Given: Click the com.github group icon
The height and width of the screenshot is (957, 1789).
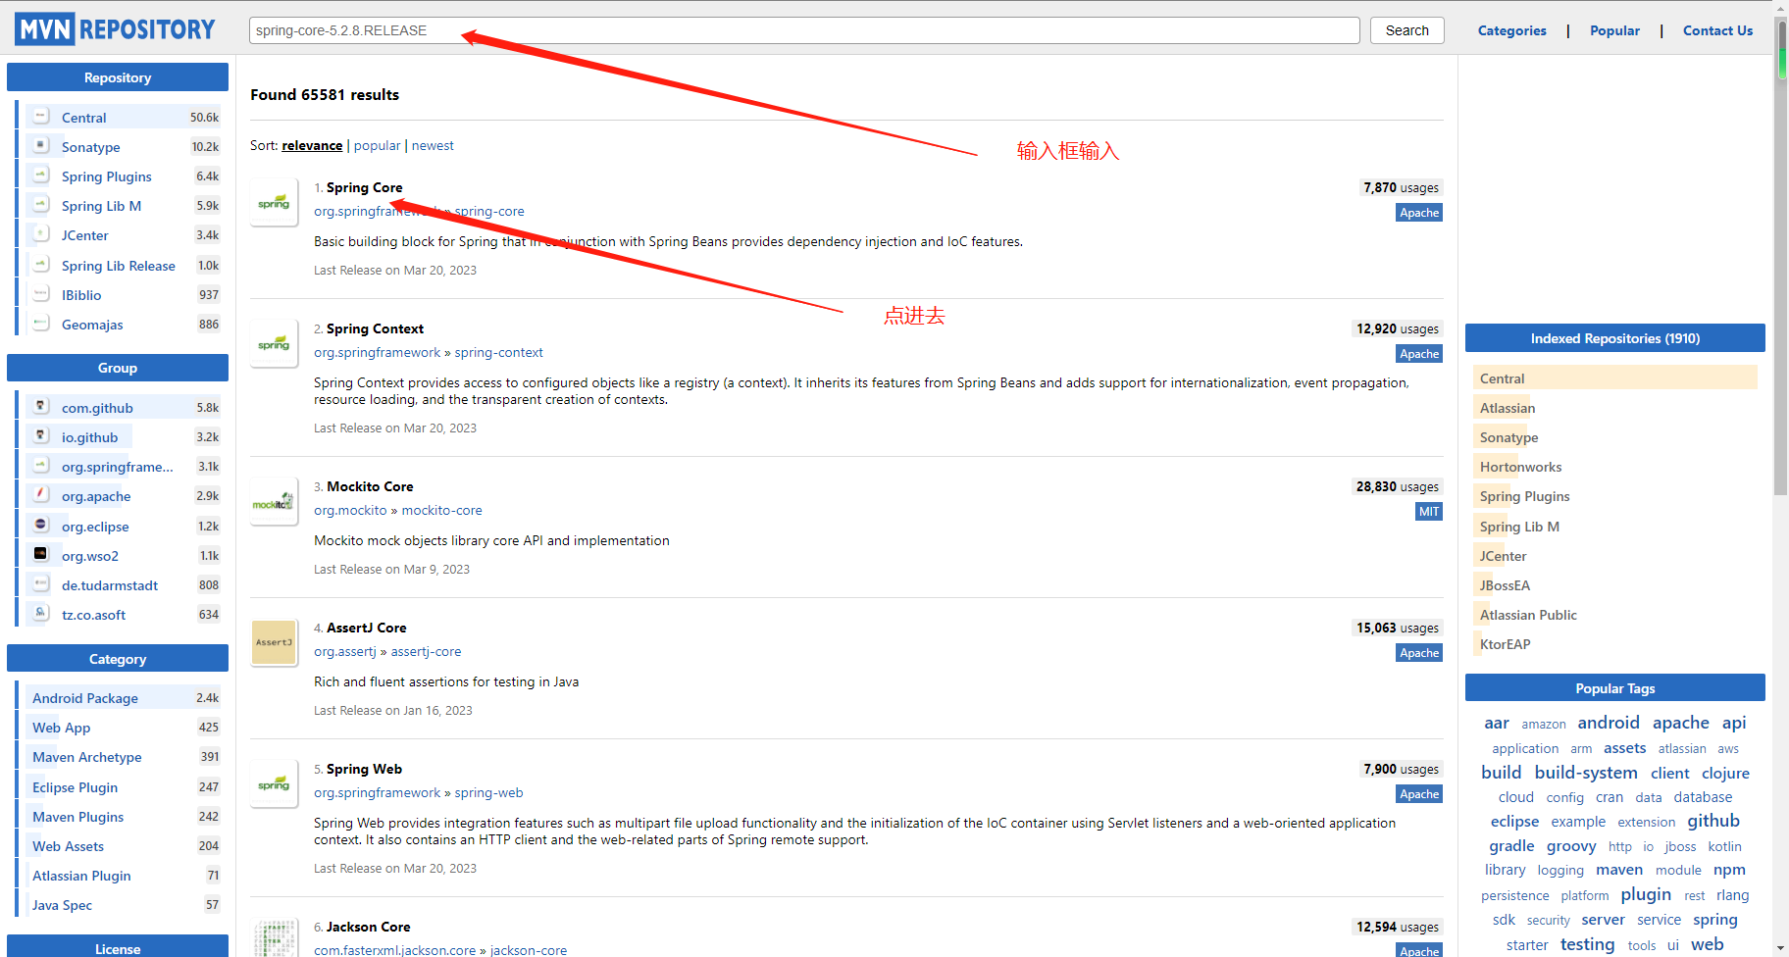Looking at the screenshot, I should 41,407.
